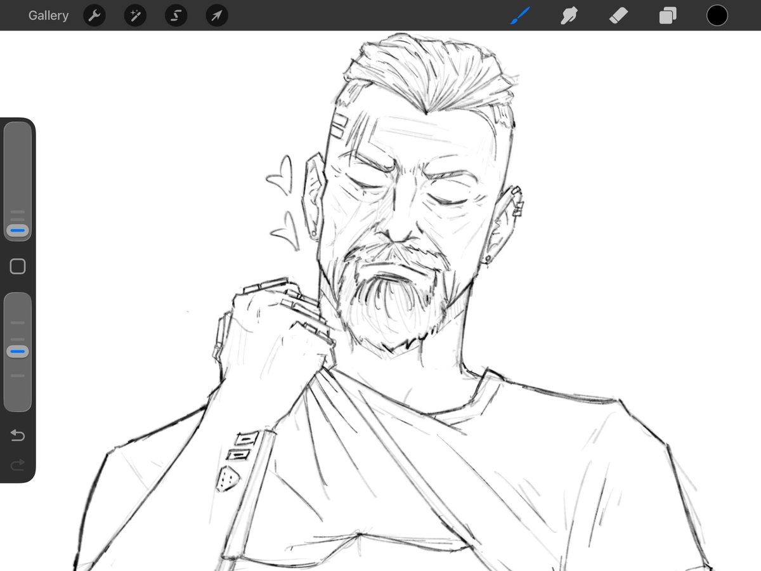Tap the brush opacity slider handle
Screen dimensions: 761x571
(x=18, y=351)
